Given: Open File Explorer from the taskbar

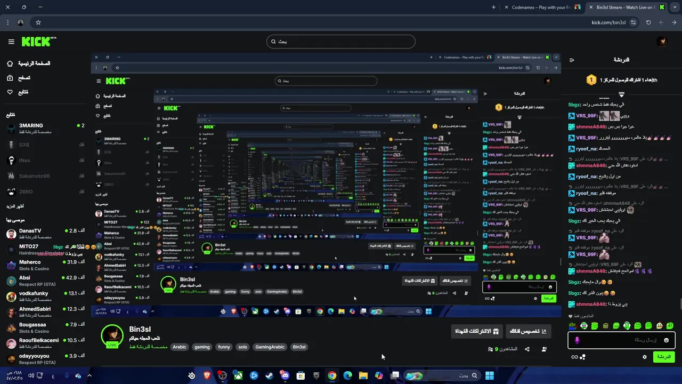Looking at the screenshot, I should 363,375.
